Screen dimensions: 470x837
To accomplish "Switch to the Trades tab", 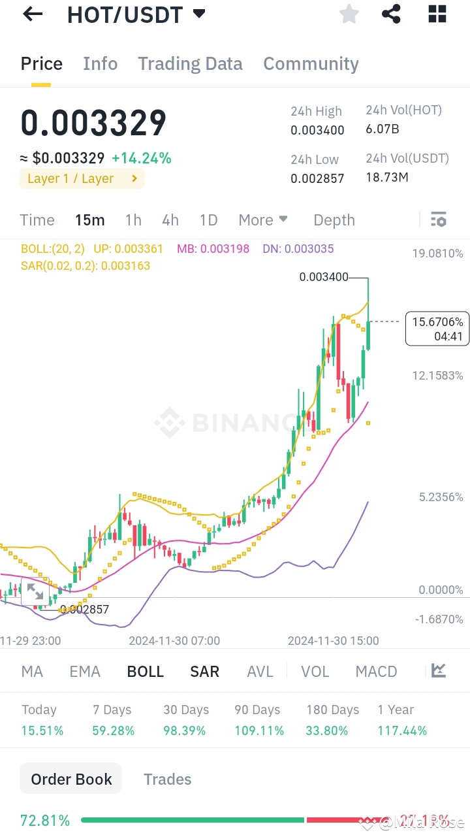I will [167, 779].
